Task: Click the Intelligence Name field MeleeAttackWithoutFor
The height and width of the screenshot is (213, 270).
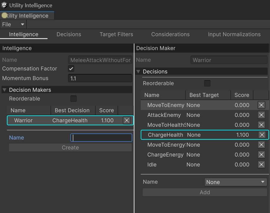Action: coord(100,60)
